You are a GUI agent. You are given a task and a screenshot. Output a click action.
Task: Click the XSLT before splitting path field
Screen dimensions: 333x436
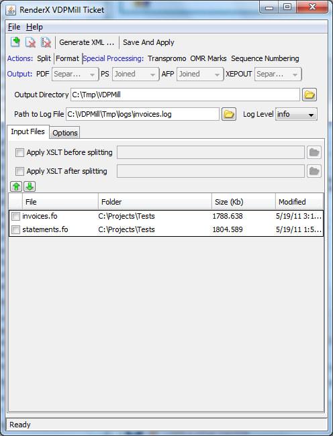[x=211, y=152]
